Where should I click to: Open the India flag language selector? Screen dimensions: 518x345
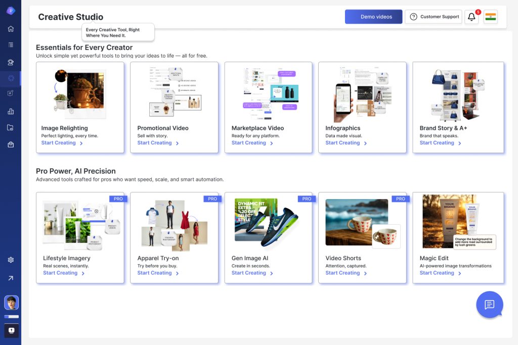tap(490, 17)
